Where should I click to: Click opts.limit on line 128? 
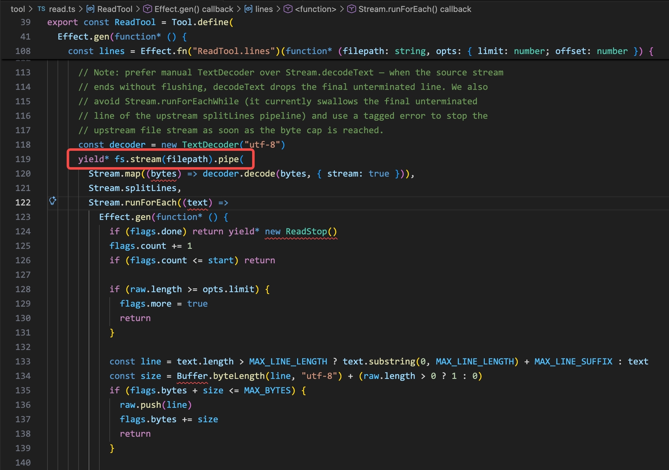(229, 289)
